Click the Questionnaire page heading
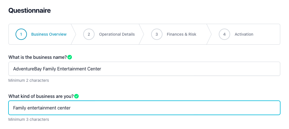 [x=29, y=10]
